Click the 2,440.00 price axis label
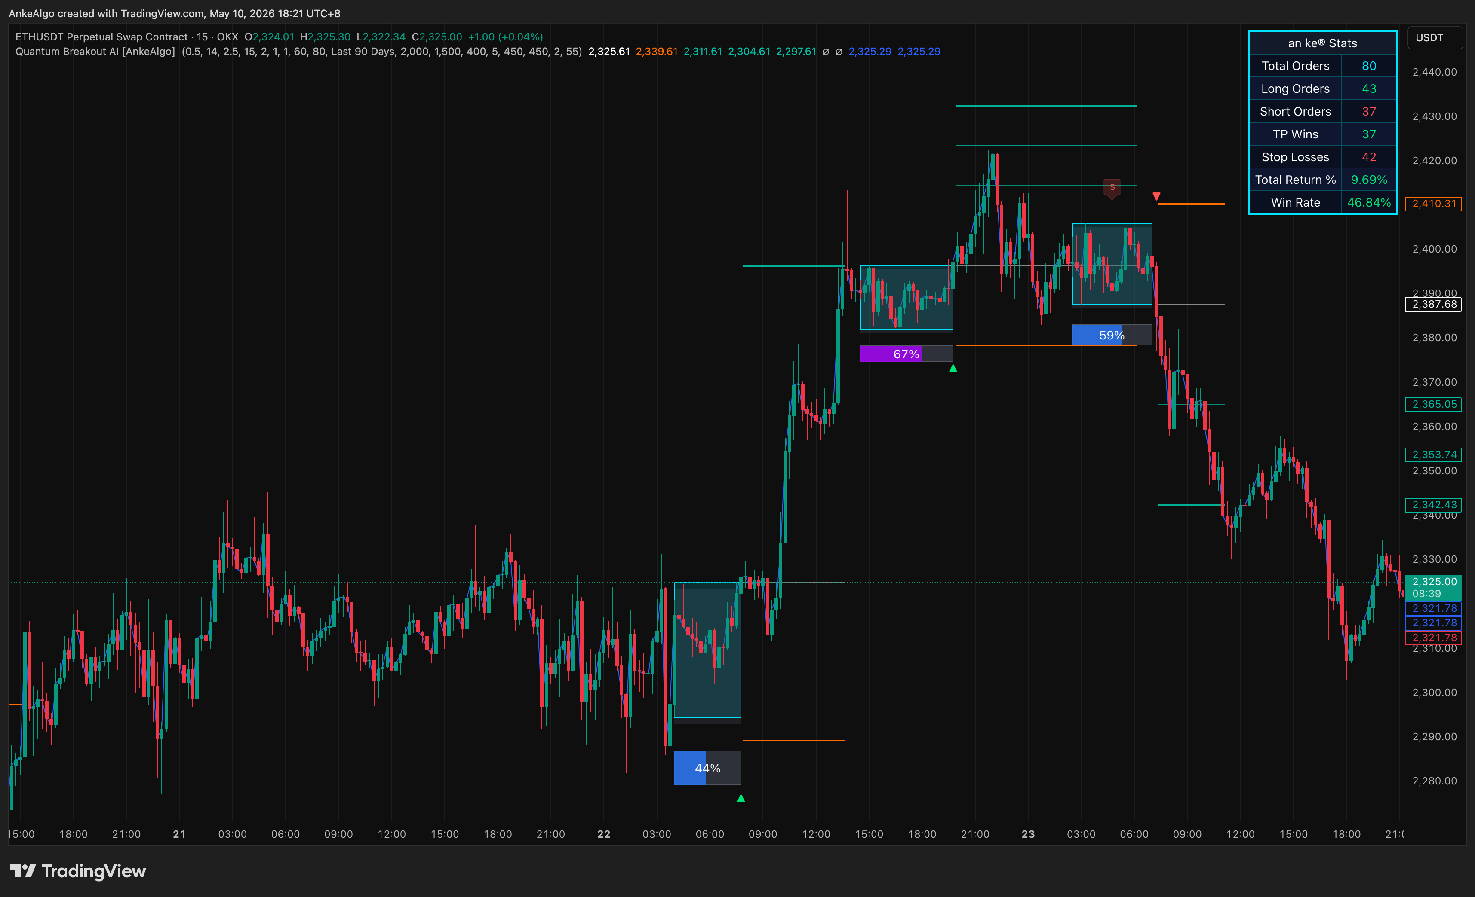Image resolution: width=1475 pixels, height=897 pixels. point(1434,72)
